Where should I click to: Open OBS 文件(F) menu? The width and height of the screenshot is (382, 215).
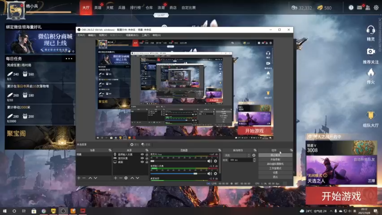click(x=81, y=35)
